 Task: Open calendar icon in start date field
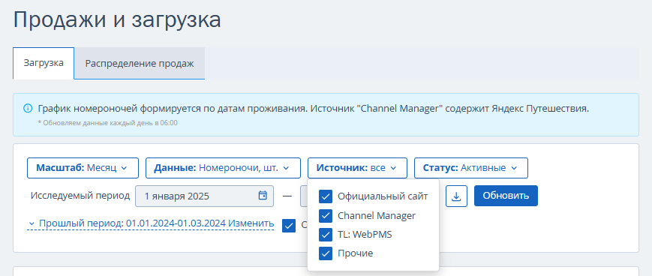[x=263, y=195]
